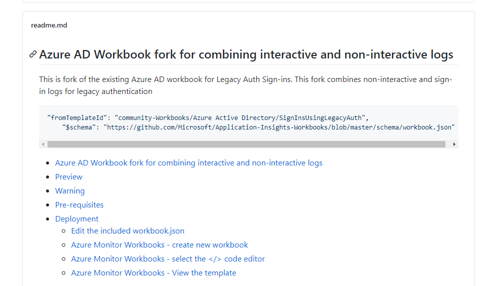This screenshot has height=286, width=480.
Task: Jump to the Preview section link
Action: [69, 177]
